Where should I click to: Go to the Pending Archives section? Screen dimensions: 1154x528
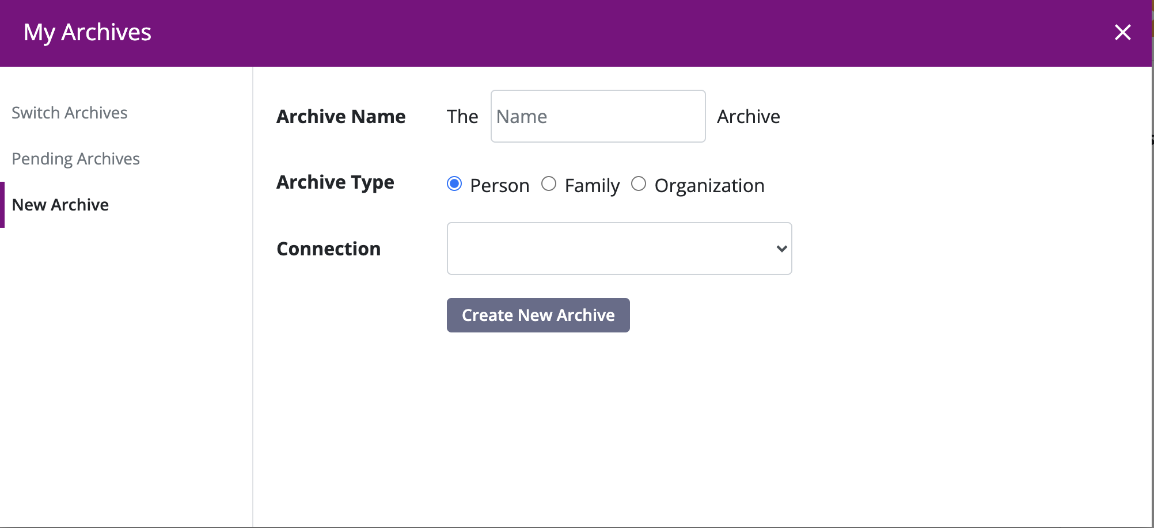[x=75, y=159]
